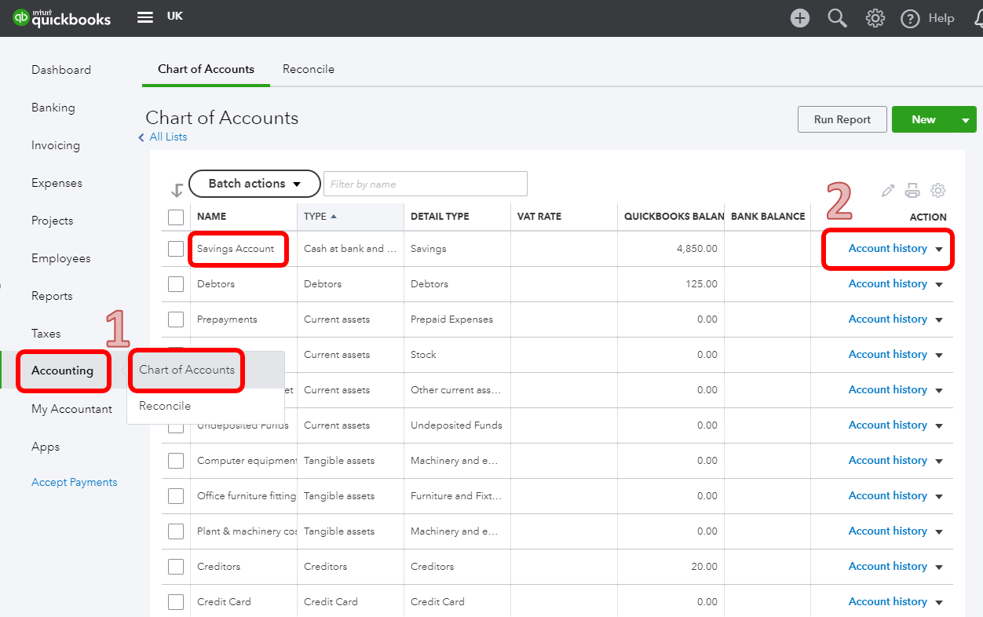Open the settings gear in top bar
Viewport: 983px width, 617px height.
(875, 18)
